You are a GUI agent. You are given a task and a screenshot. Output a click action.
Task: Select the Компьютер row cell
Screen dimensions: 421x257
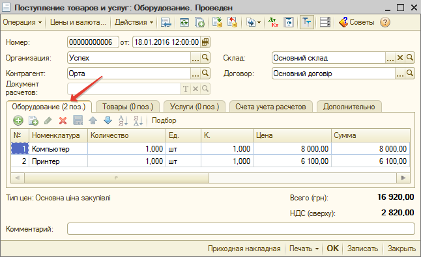tap(58, 149)
